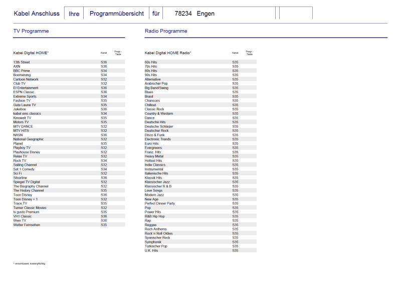This screenshot has width=401, height=283.
Task: Click the 'TV Programme' section heading
Action: click(31, 31)
